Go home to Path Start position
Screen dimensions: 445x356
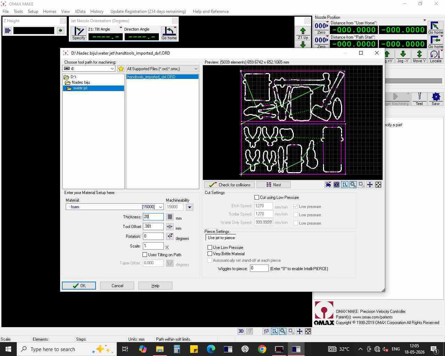(x=436, y=42)
